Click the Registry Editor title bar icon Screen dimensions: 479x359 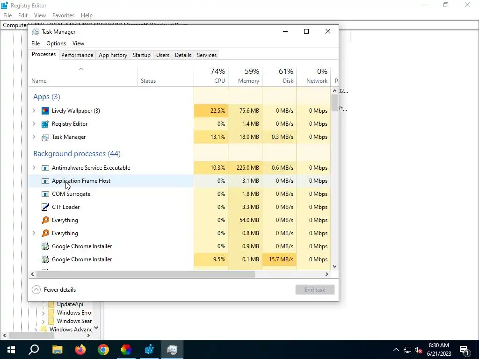pos(4,5)
